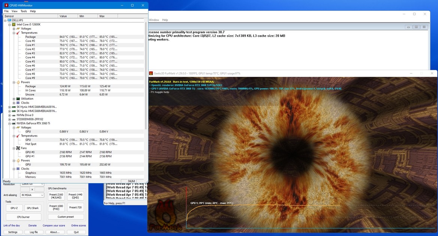Click the Intel Core i5 12600K CPU chip icon
Image resolution: width=438 pixels, height=236 pixels.
tap(13, 25)
